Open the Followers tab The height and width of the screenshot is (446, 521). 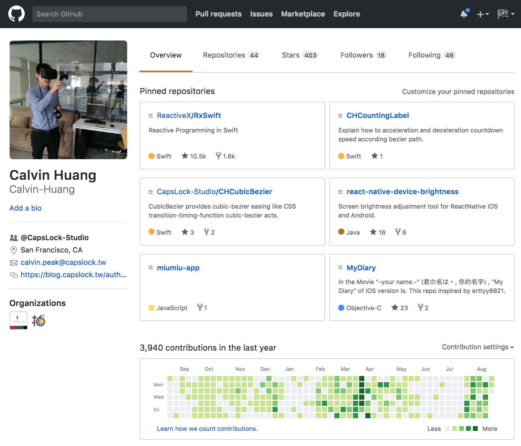[x=364, y=55]
